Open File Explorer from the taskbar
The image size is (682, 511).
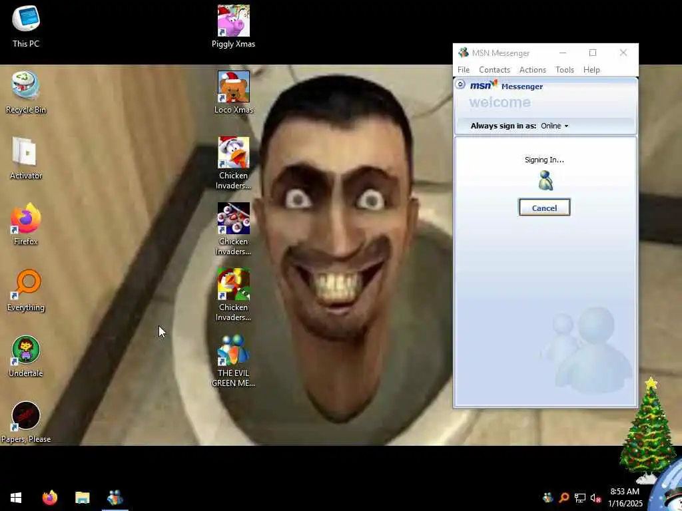(82, 498)
